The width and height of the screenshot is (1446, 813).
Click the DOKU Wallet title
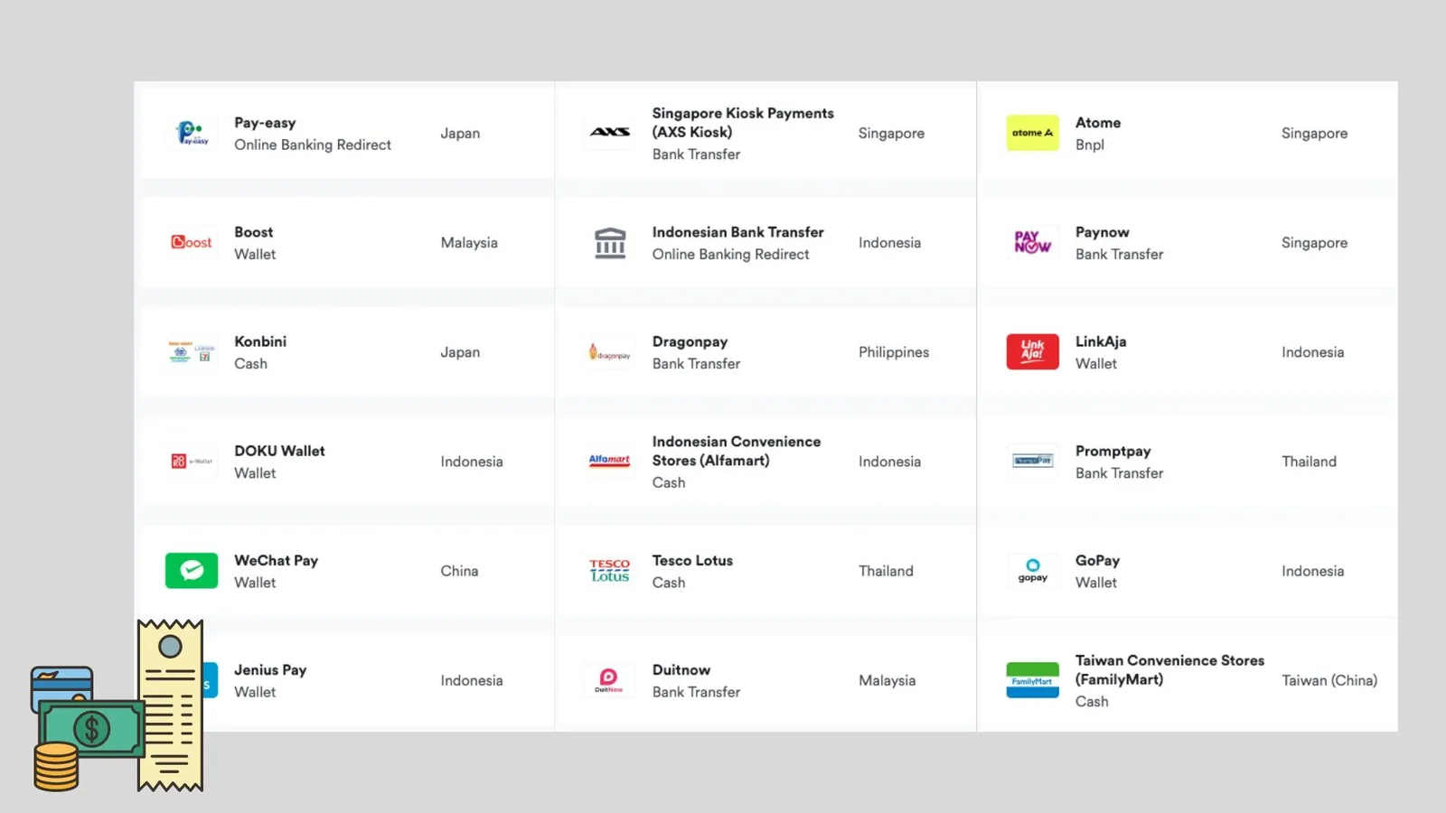279,451
